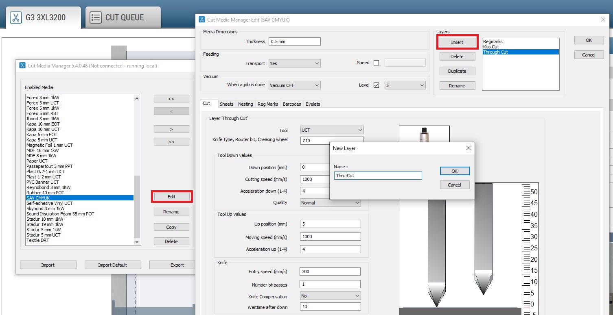Image resolution: width=613 pixels, height=315 pixels.
Task: Switch to the Barcodes tab
Action: (x=292, y=104)
